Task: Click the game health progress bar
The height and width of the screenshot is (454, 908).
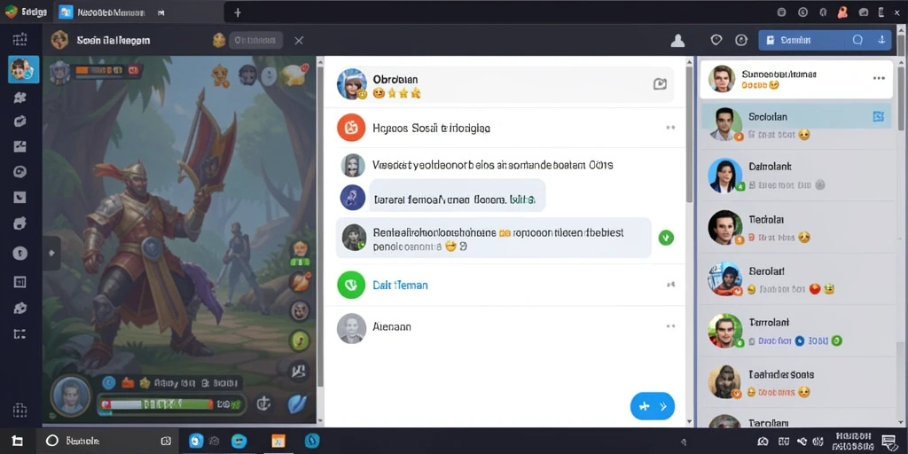Action: 171,404
